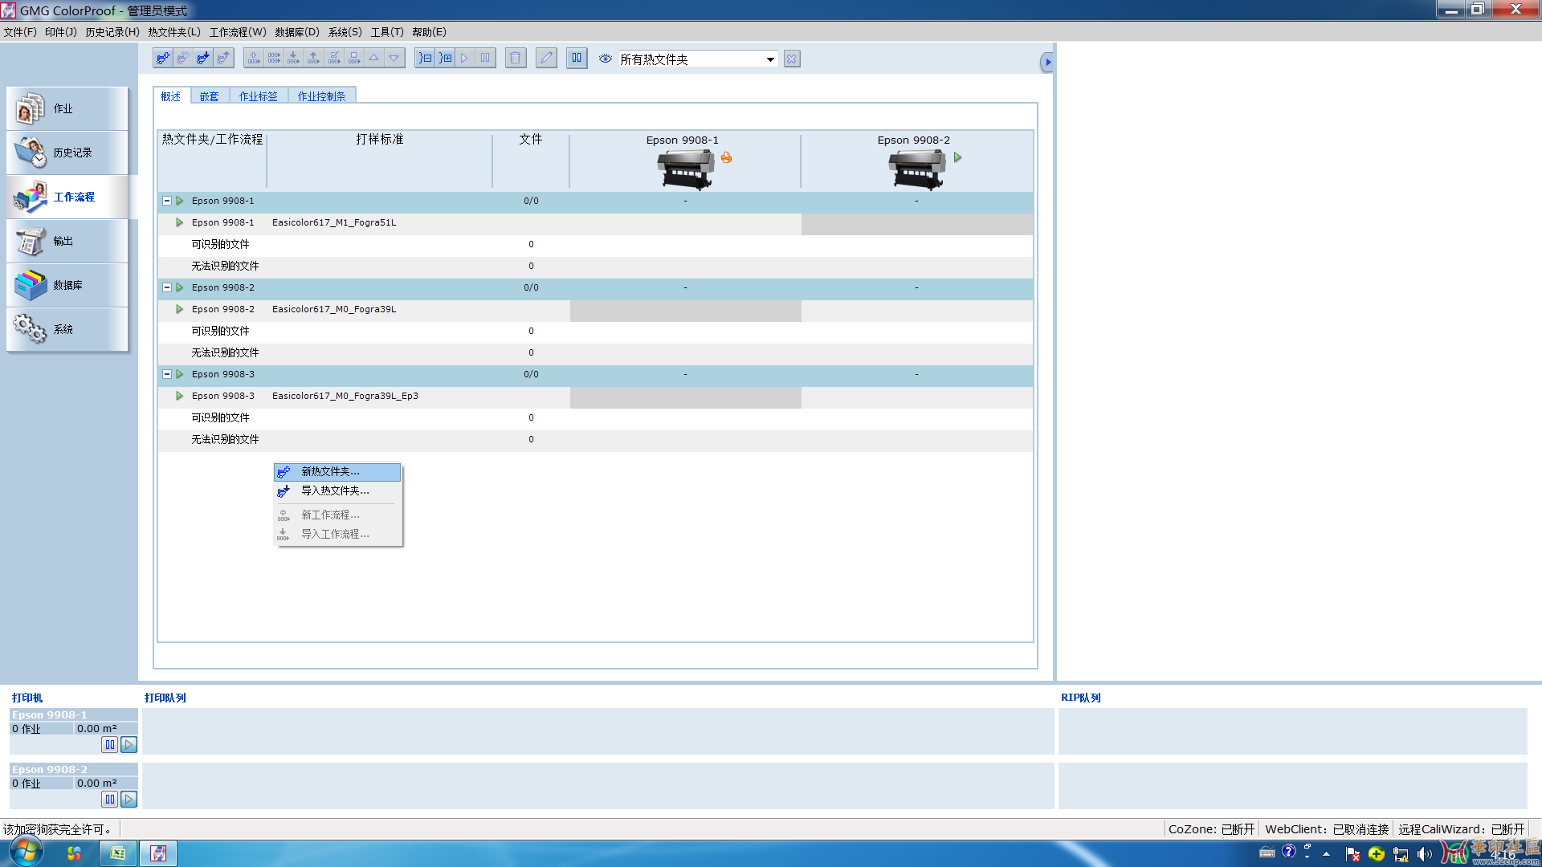Click the Epson 9908-2 printer image

point(916,169)
